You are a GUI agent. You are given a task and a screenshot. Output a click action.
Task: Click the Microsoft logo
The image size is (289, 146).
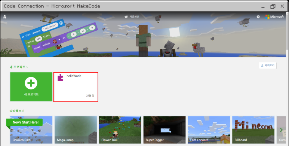pos(274,17)
